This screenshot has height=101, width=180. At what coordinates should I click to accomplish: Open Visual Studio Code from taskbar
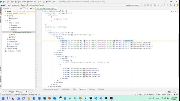[96, 98]
